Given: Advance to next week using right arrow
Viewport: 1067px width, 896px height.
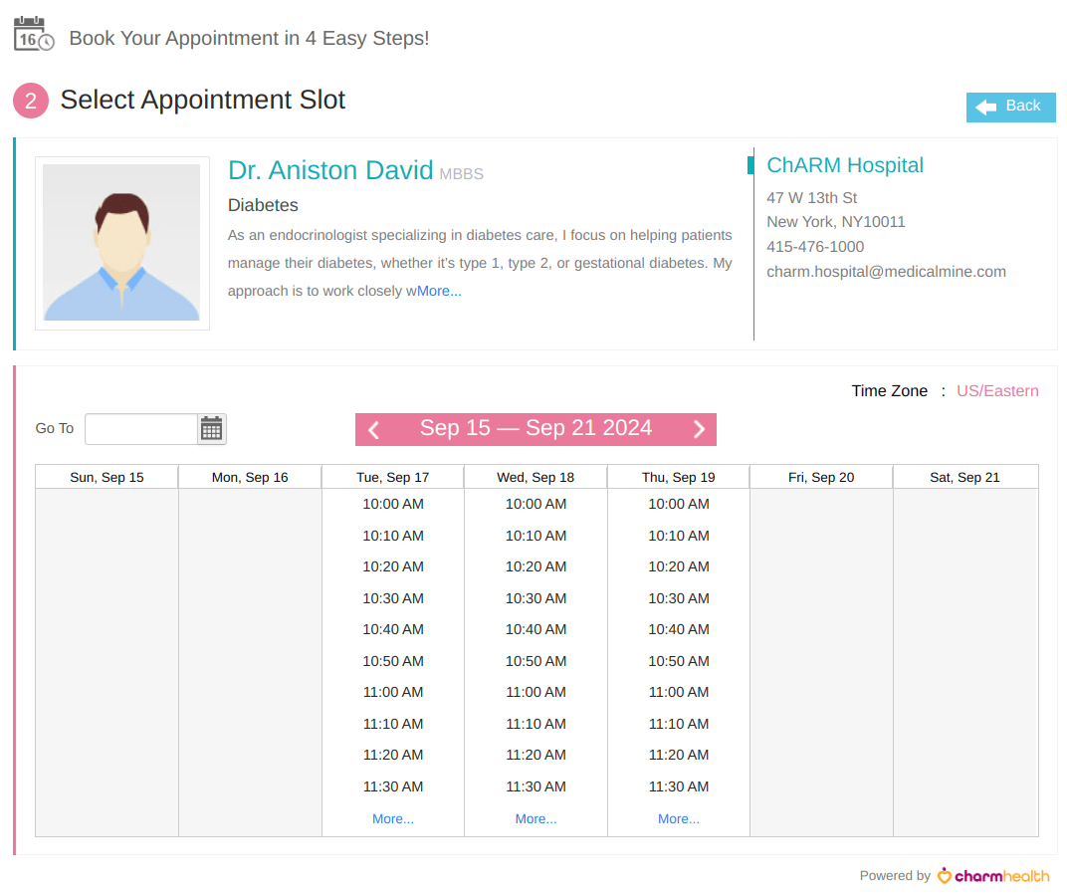Looking at the screenshot, I should (x=699, y=429).
